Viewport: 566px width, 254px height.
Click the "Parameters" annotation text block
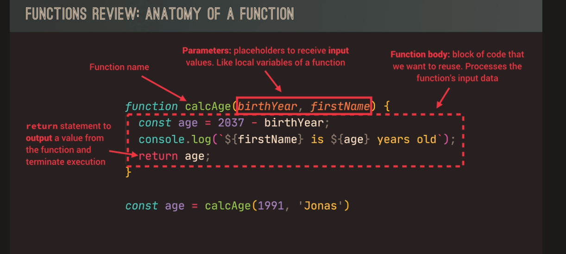pyautogui.click(x=265, y=56)
